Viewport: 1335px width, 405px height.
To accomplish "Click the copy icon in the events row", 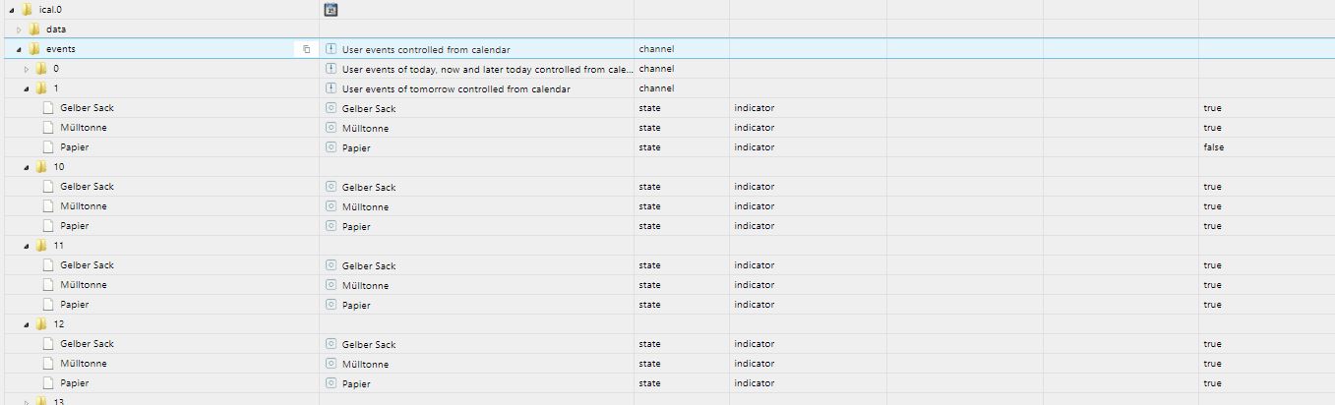I will [x=306, y=49].
